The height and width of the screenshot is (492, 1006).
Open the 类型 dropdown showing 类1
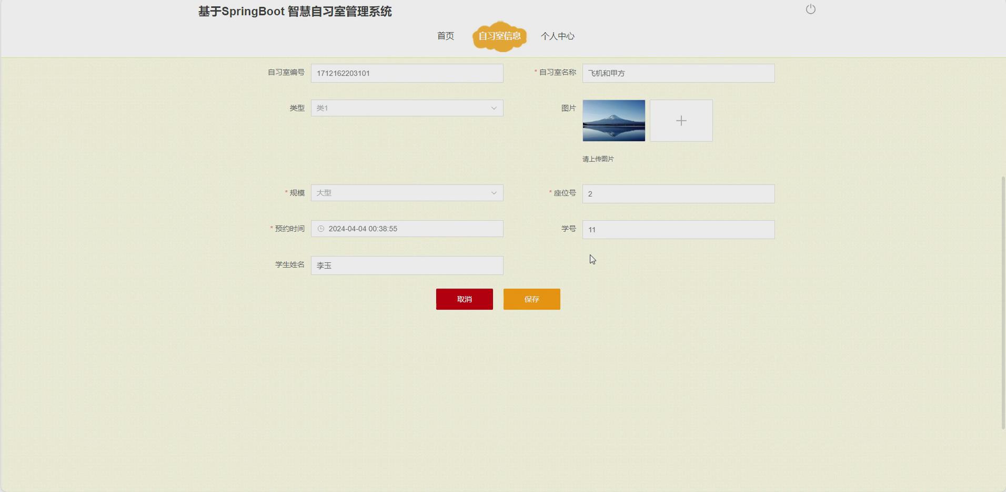(x=407, y=108)
